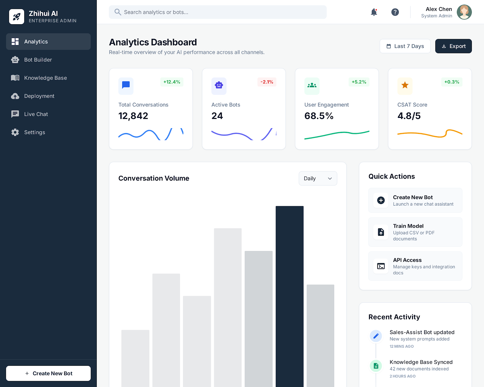Click the Export button

click(x=453, y=46)
